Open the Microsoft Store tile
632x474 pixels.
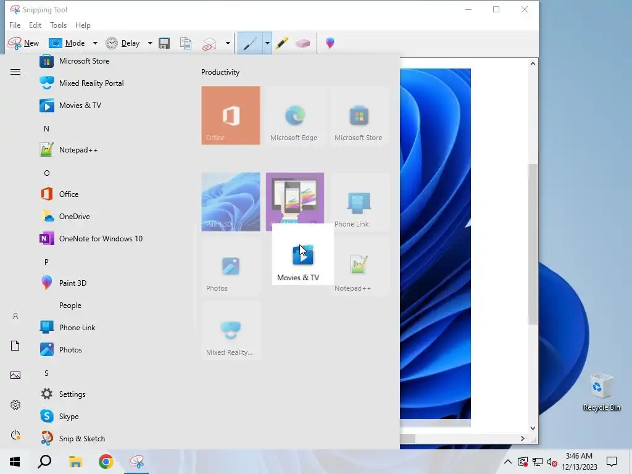pos(359,115)
